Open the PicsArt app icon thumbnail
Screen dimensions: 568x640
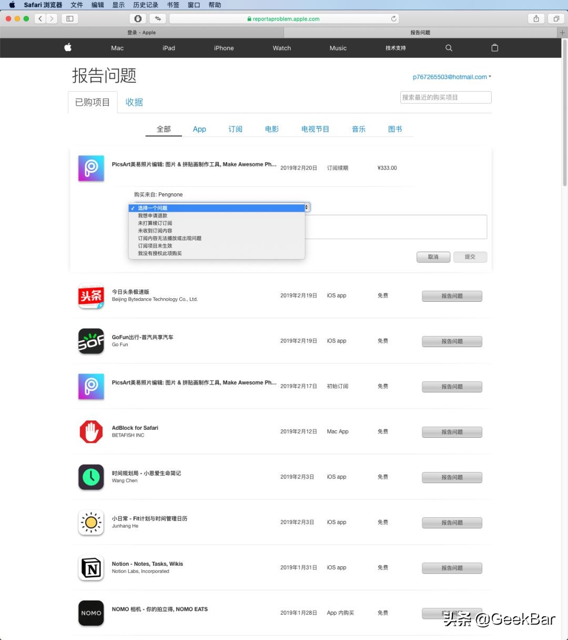(x=90, y=168)
